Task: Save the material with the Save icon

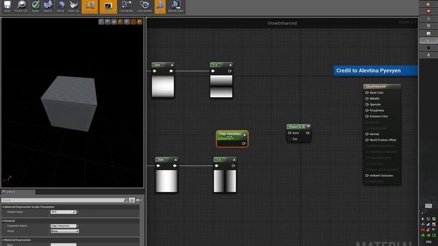Action: 7,6
